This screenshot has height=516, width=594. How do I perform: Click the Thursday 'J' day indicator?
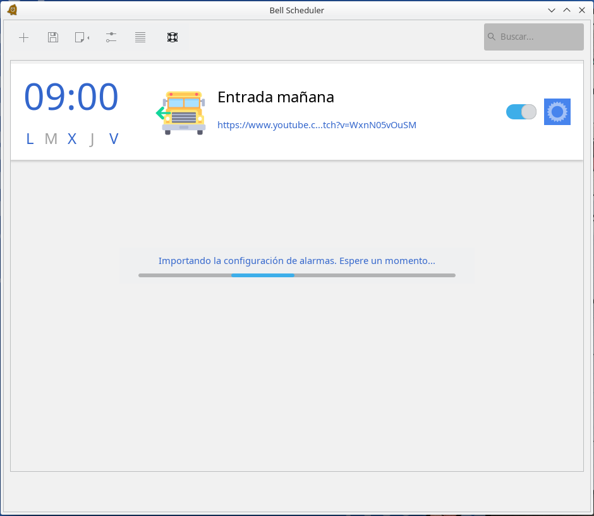(x=92, y=139)
